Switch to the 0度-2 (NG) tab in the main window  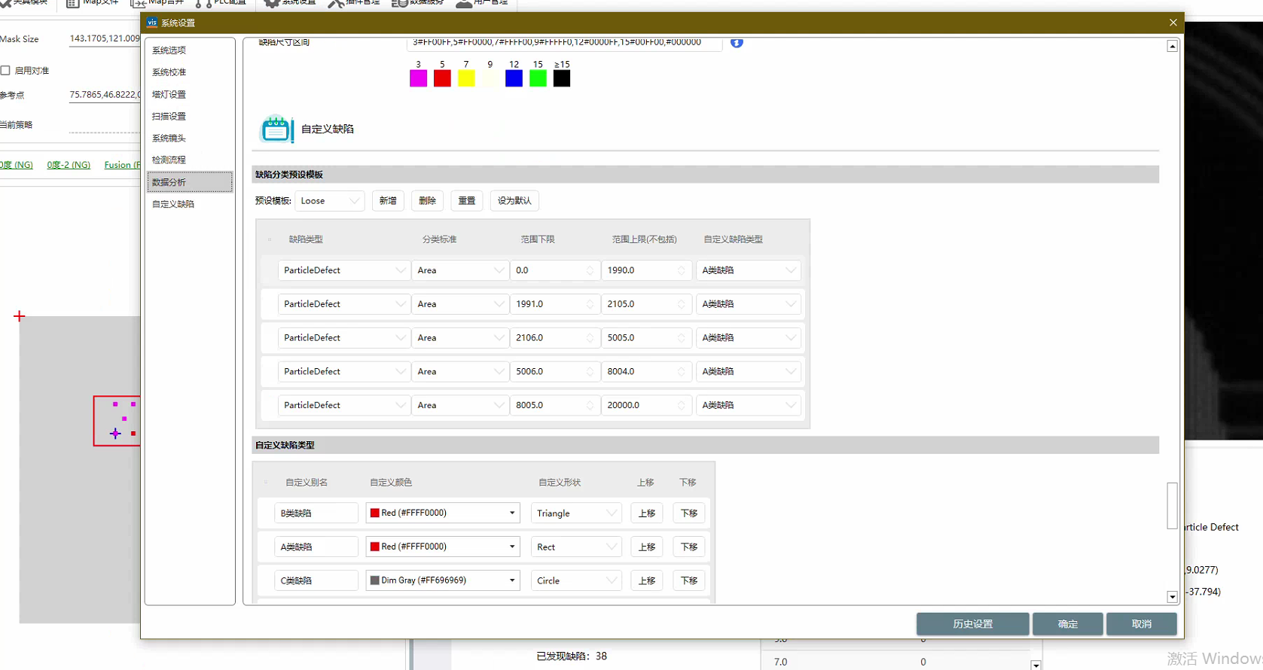click(x=69, y=165)
